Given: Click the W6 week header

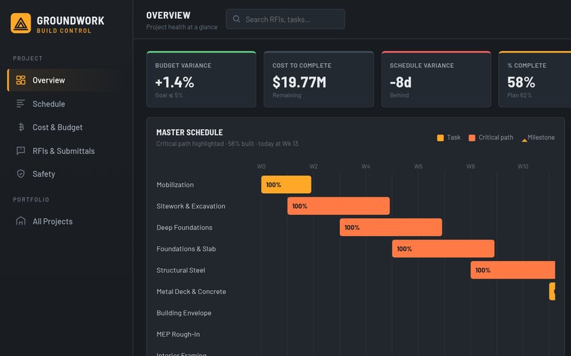Looking at the screenshot, I should pyautogui.click(x=418, y=166).
